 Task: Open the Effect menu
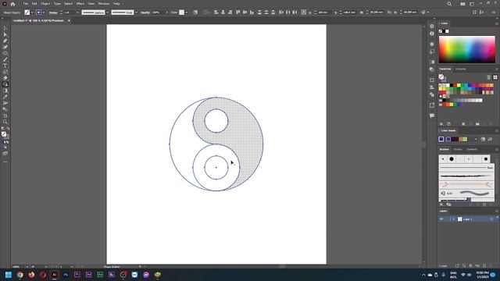(x=80, y=4)
